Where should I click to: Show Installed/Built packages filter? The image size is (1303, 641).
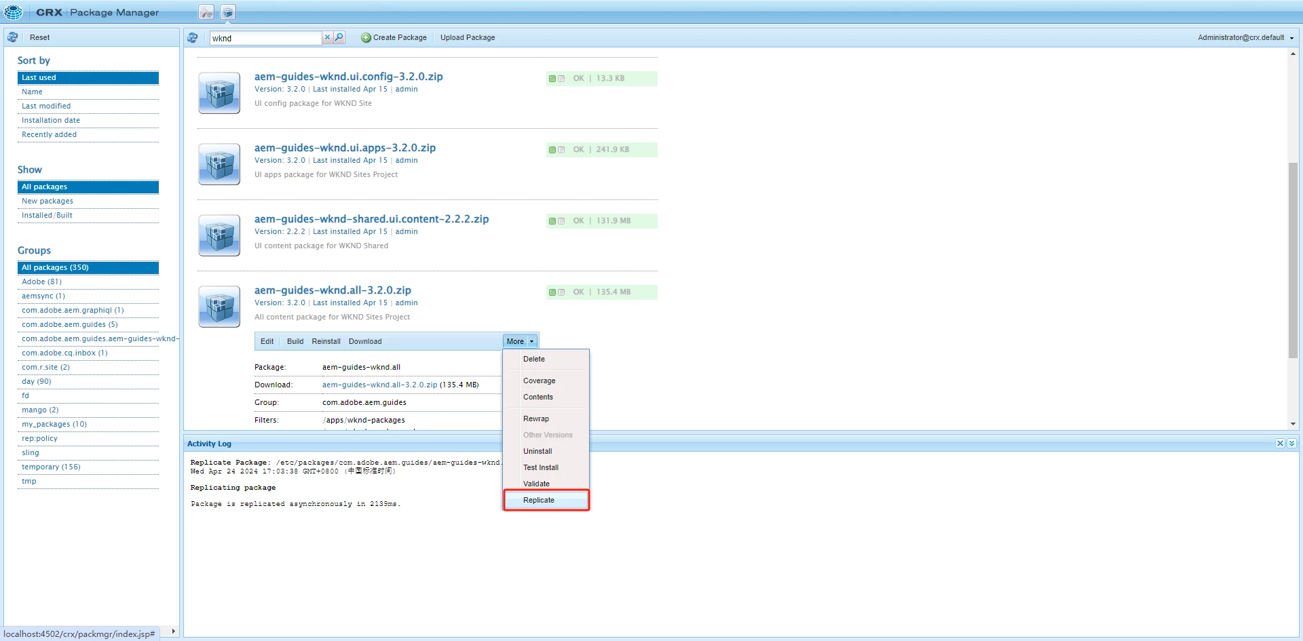[x=88, y=215]
